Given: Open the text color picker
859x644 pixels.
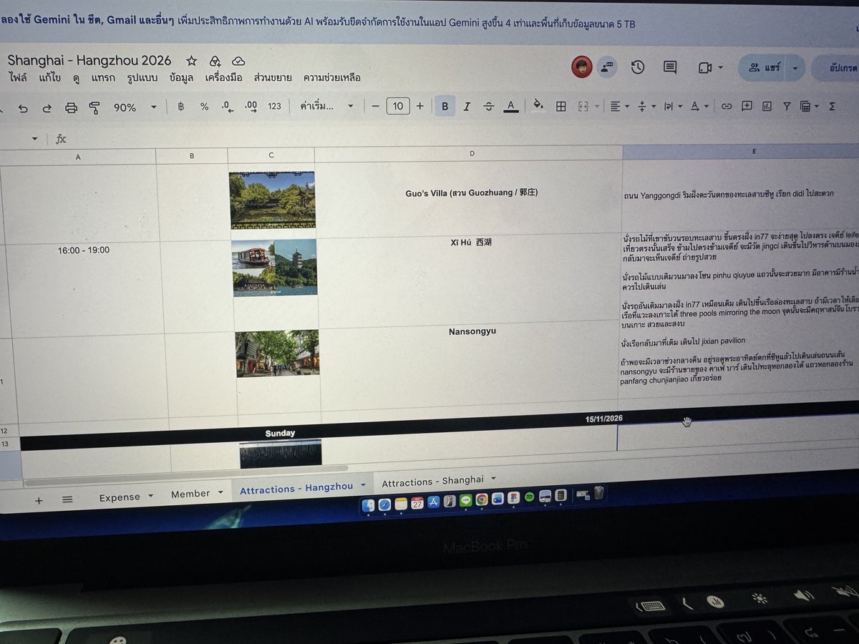Looking at the screenshot, I should (x=510, y=107).
